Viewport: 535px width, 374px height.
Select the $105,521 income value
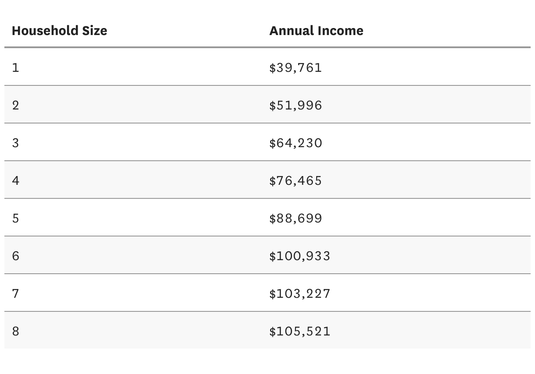(x=300, y=331)
